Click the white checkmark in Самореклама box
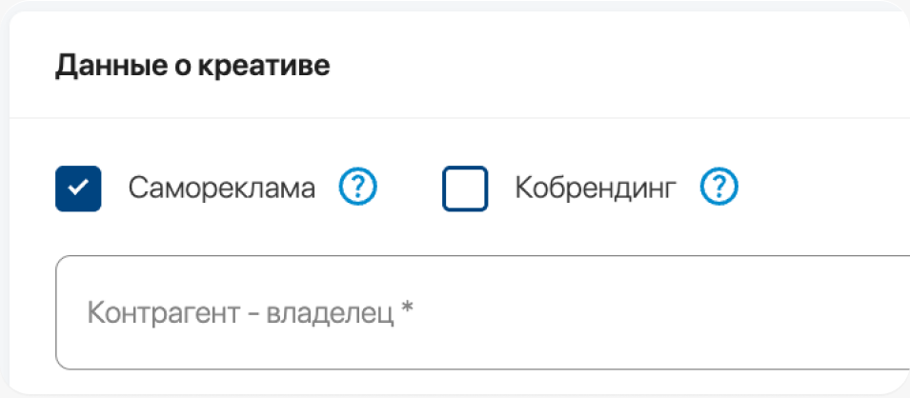The width and height of the screenshot is (910, 398). point(78,189)
